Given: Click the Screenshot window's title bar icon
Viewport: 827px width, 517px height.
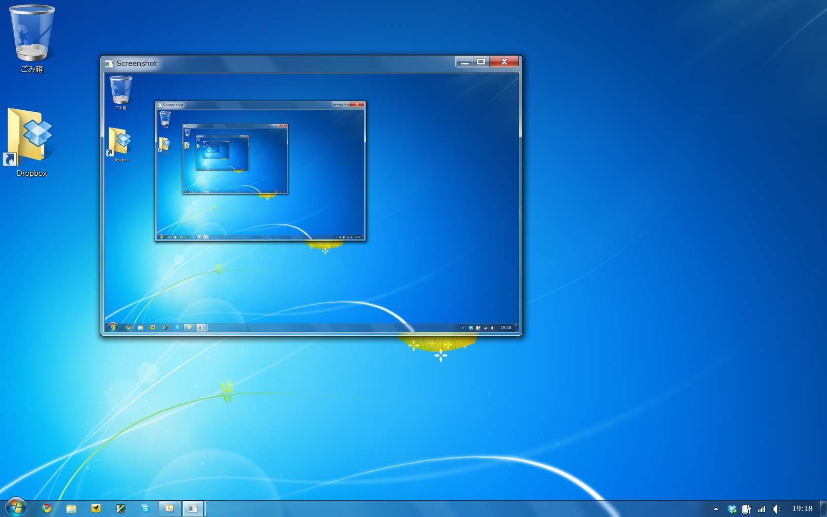Looking at the screenshot, I should [x=109, y=64].
